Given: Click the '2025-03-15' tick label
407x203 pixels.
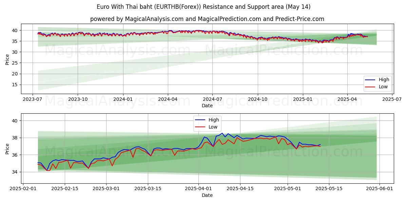Looking at the screenshot, I should point(148,189).
